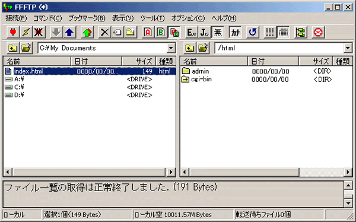This screenshot has height=222, width=356.
Task: Select EUC kanji code conversion
Action: (192, 32)
